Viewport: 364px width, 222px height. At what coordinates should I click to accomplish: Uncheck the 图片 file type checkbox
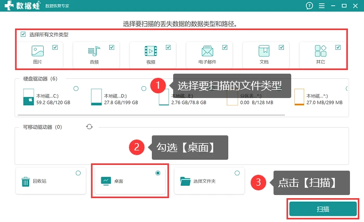click(x=55, y=47)
